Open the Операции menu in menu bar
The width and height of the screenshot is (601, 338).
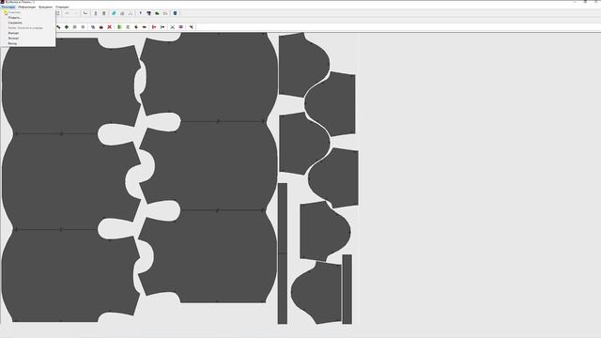click(x=62, y=7)
